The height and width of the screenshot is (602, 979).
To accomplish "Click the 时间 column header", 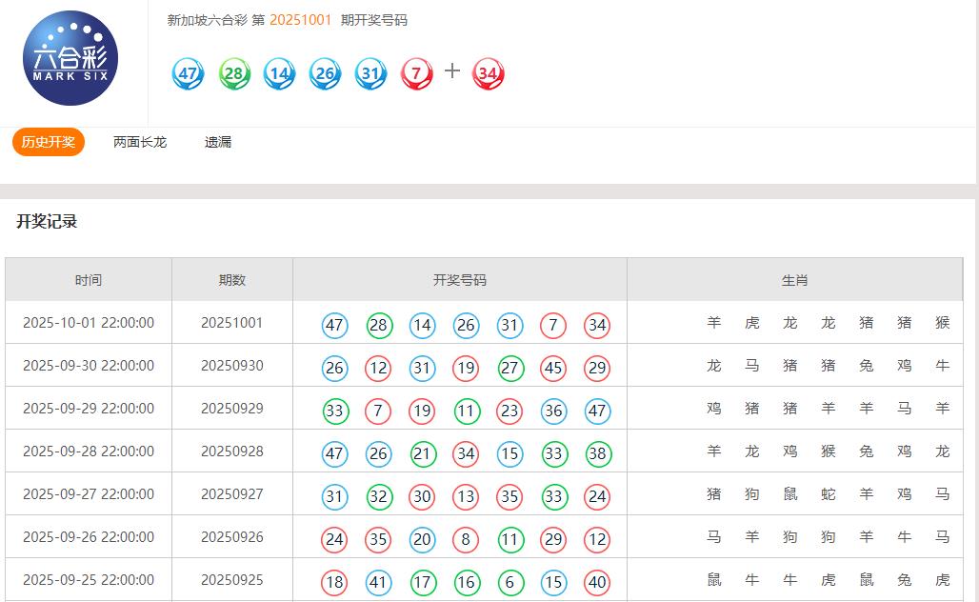I will [89, 280].
